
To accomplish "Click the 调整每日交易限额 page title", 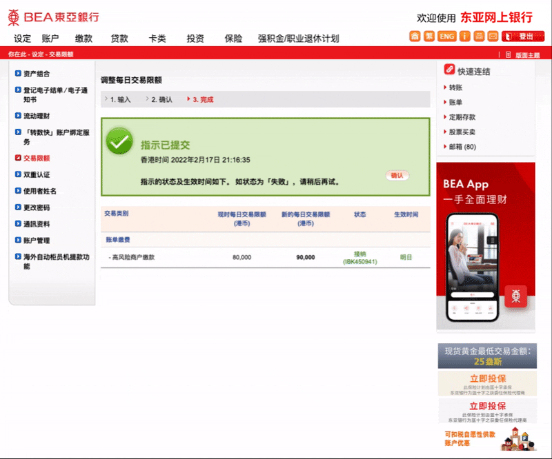I will [x=131, y=80].
